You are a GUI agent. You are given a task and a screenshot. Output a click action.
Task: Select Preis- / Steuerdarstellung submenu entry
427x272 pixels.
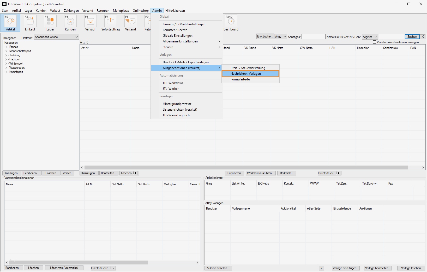[x=250, y=68]
